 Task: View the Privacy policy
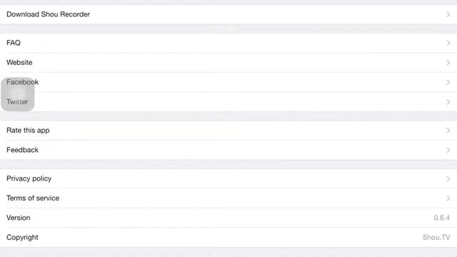click(228, 178)
